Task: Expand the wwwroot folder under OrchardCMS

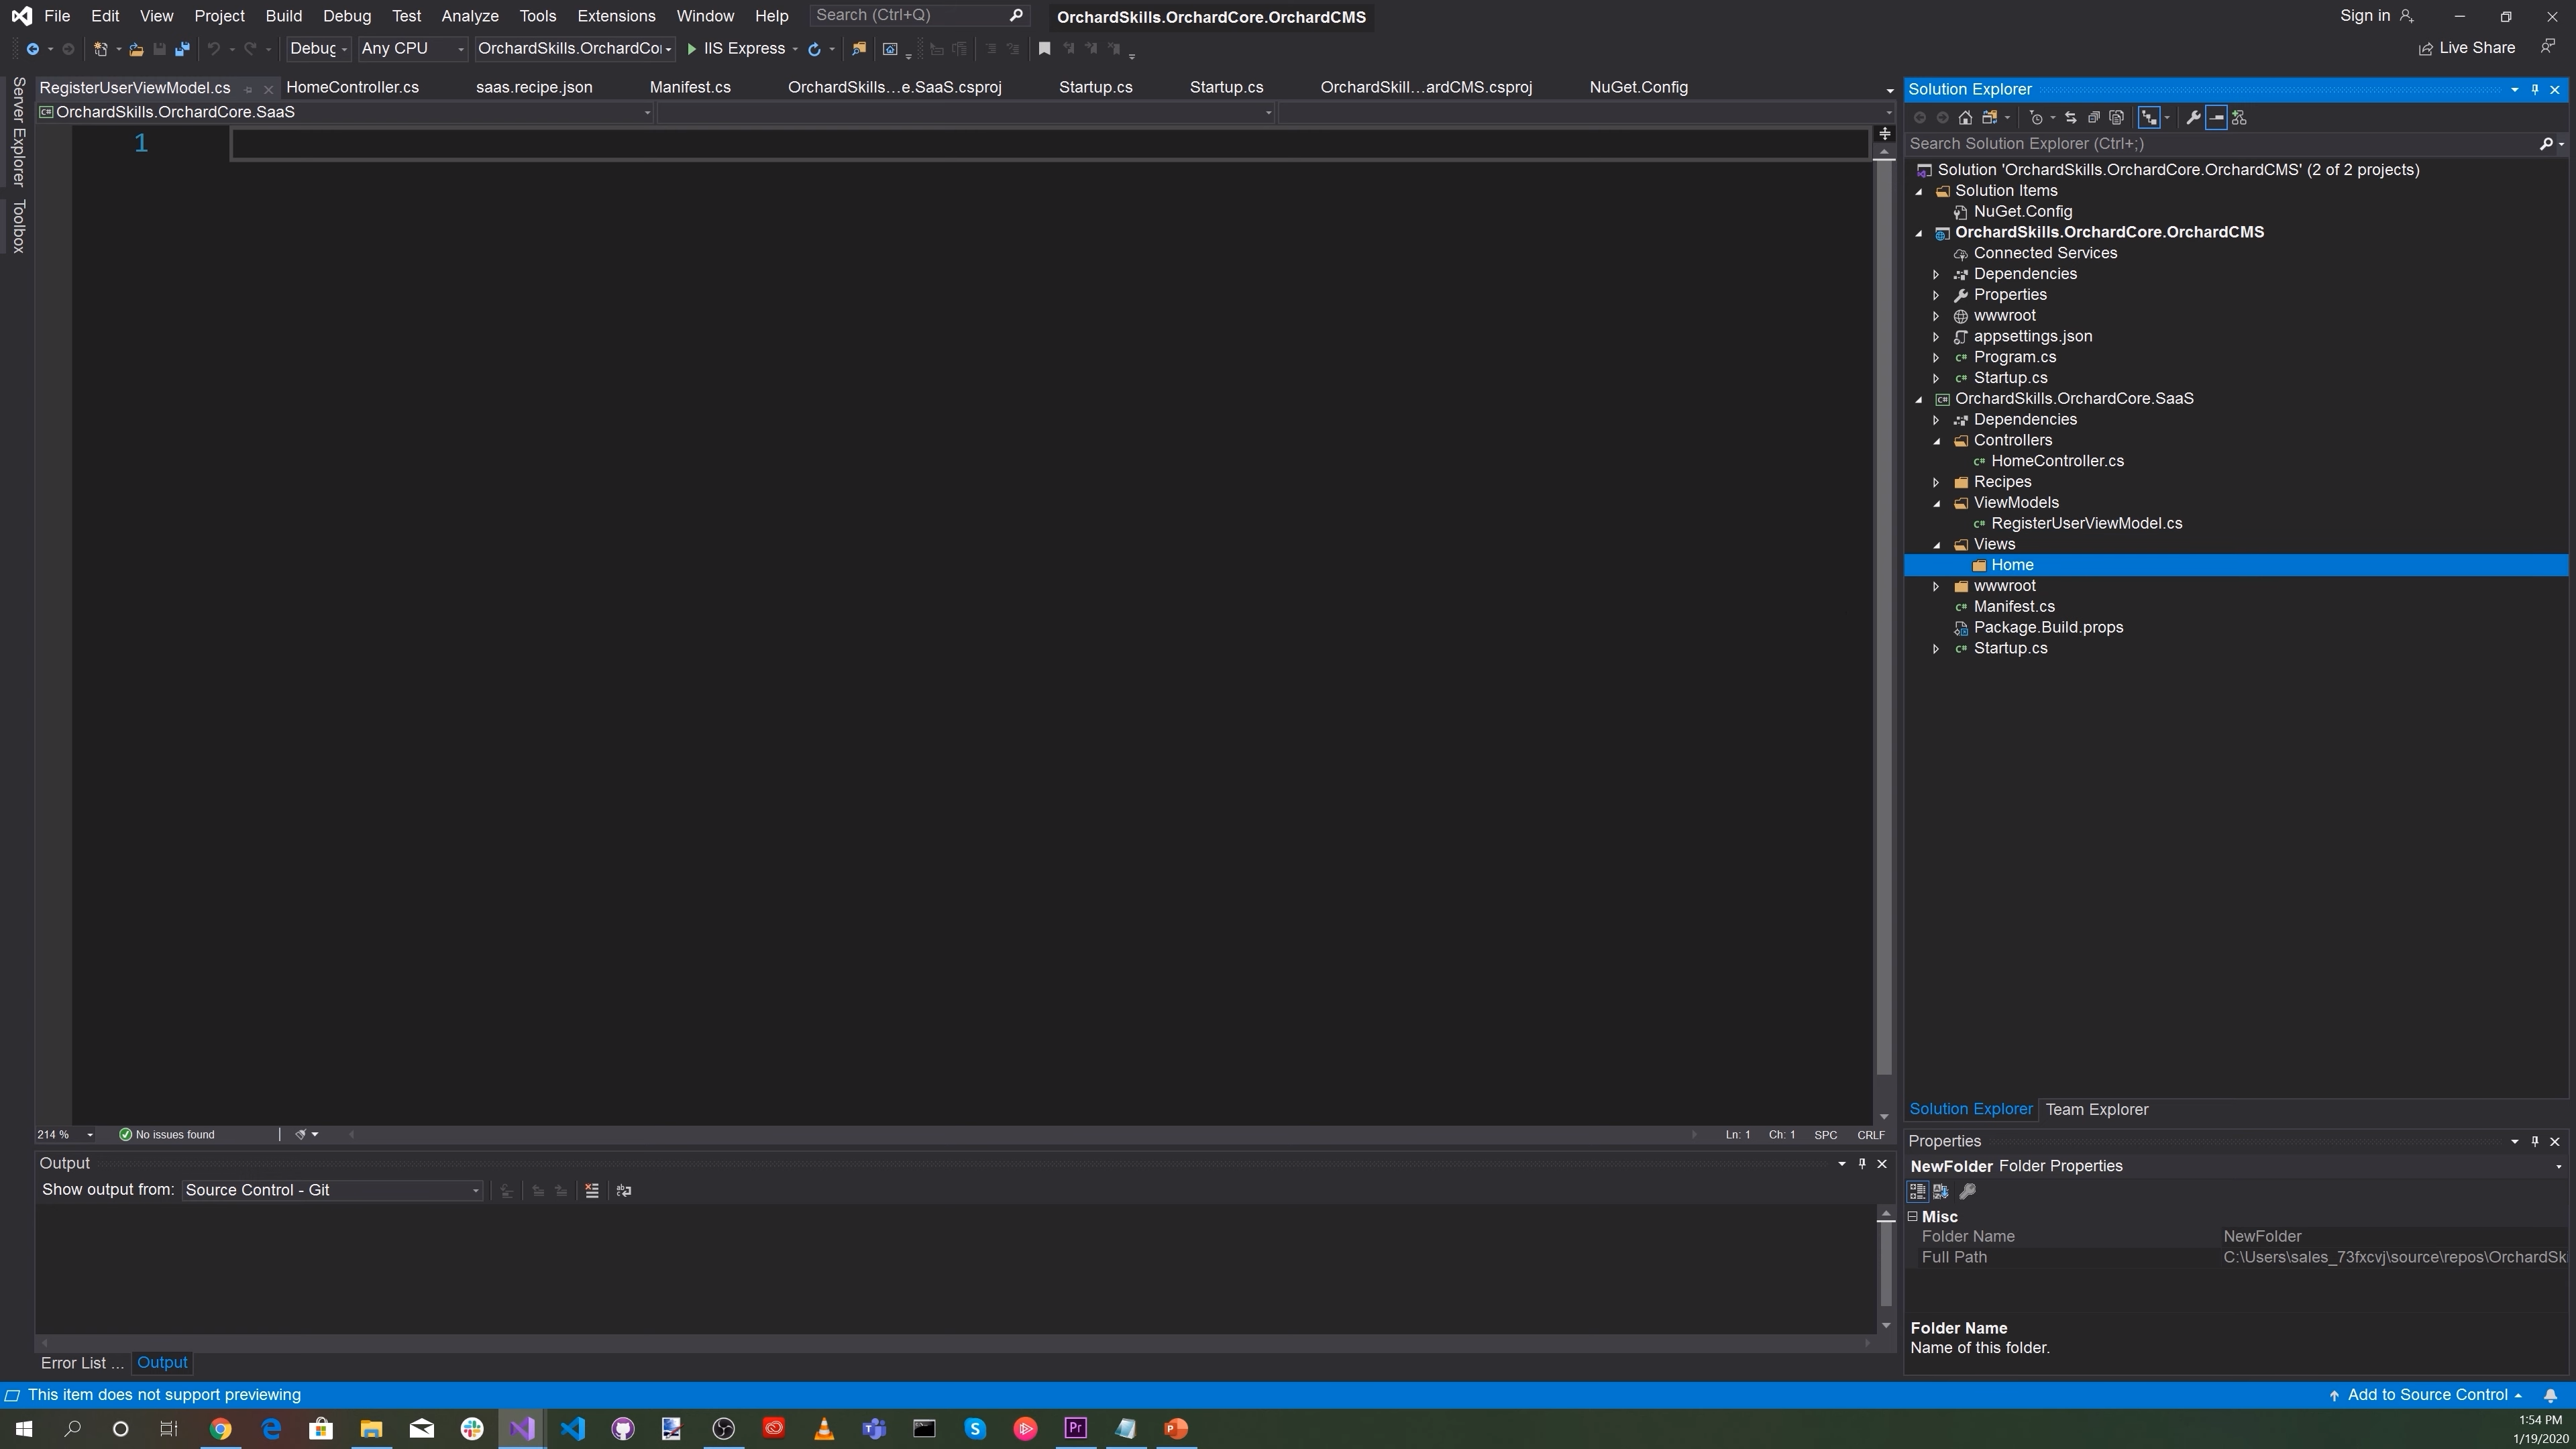Action: pos(1936,316)
